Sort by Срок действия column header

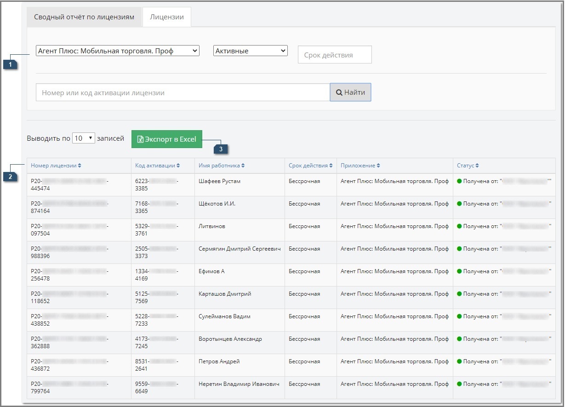[311, 166]
